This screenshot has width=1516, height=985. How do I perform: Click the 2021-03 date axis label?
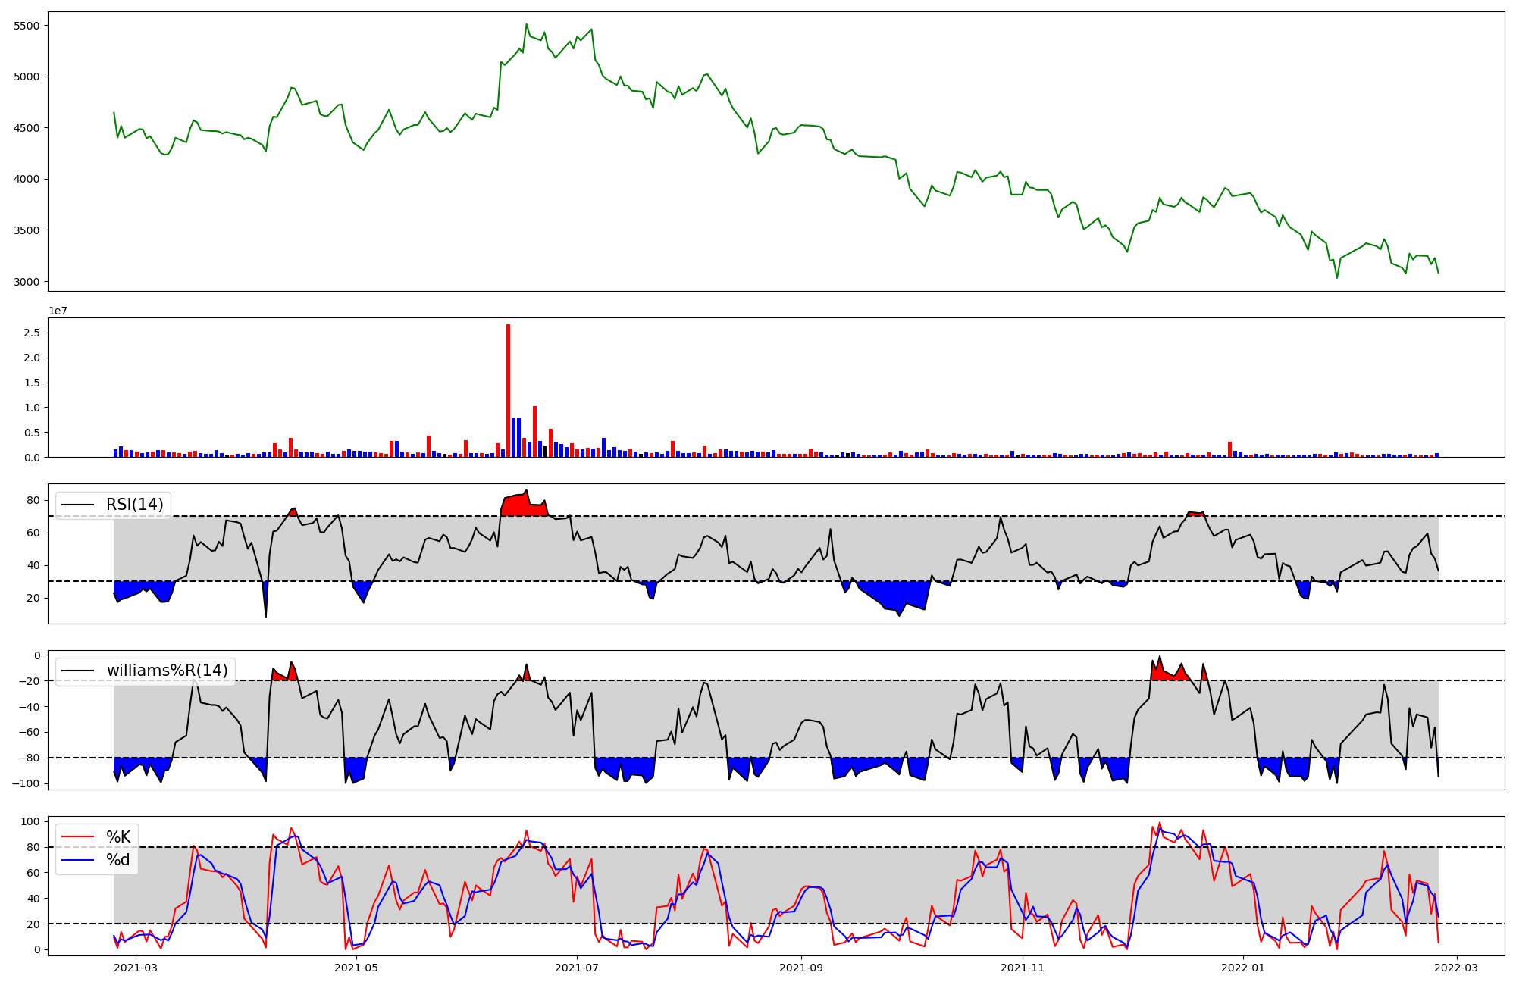coord(136,967)
